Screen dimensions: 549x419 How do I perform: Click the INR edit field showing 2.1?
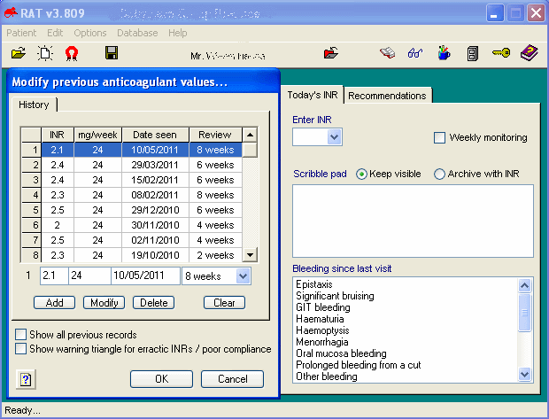(54, 276)
